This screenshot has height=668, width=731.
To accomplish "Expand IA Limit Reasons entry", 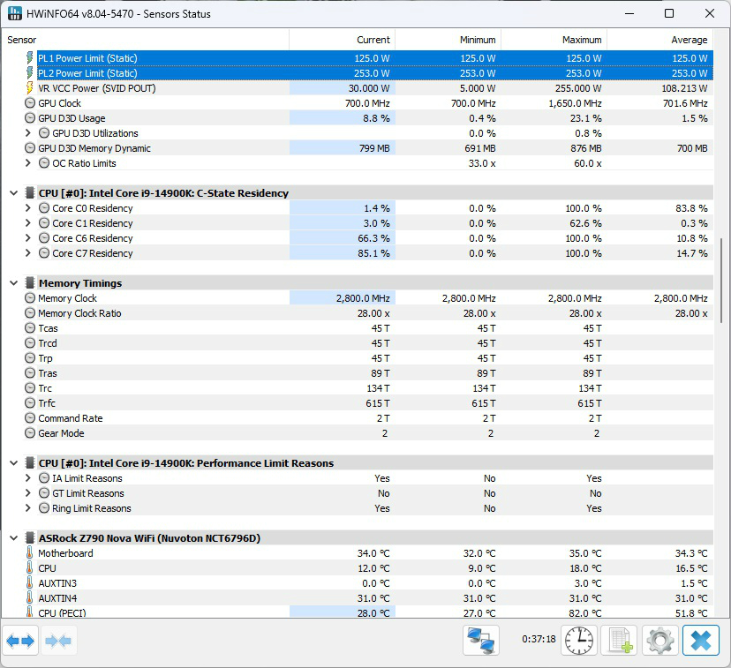I will (28, 478).
